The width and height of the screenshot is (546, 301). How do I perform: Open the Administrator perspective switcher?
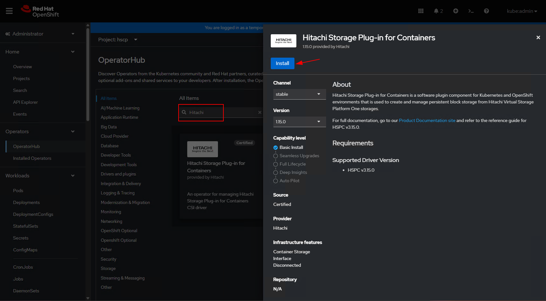pyautogui.click(x=40, y=34)
